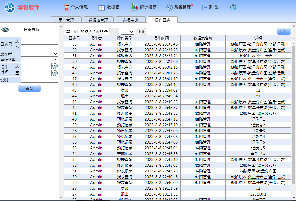
Task: Click the 华创软件 logo icon
Action: (10, 7)
